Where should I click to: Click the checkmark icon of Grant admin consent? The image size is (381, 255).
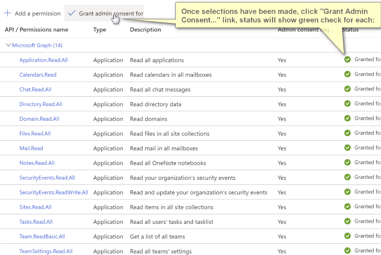click(72, 13)
